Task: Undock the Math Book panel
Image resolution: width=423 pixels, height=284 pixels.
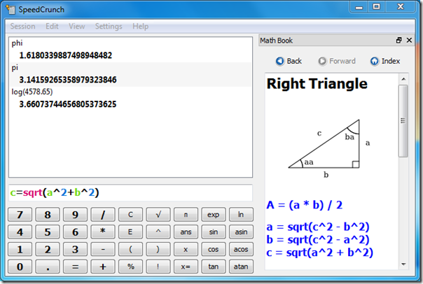Action: (399, 40)
